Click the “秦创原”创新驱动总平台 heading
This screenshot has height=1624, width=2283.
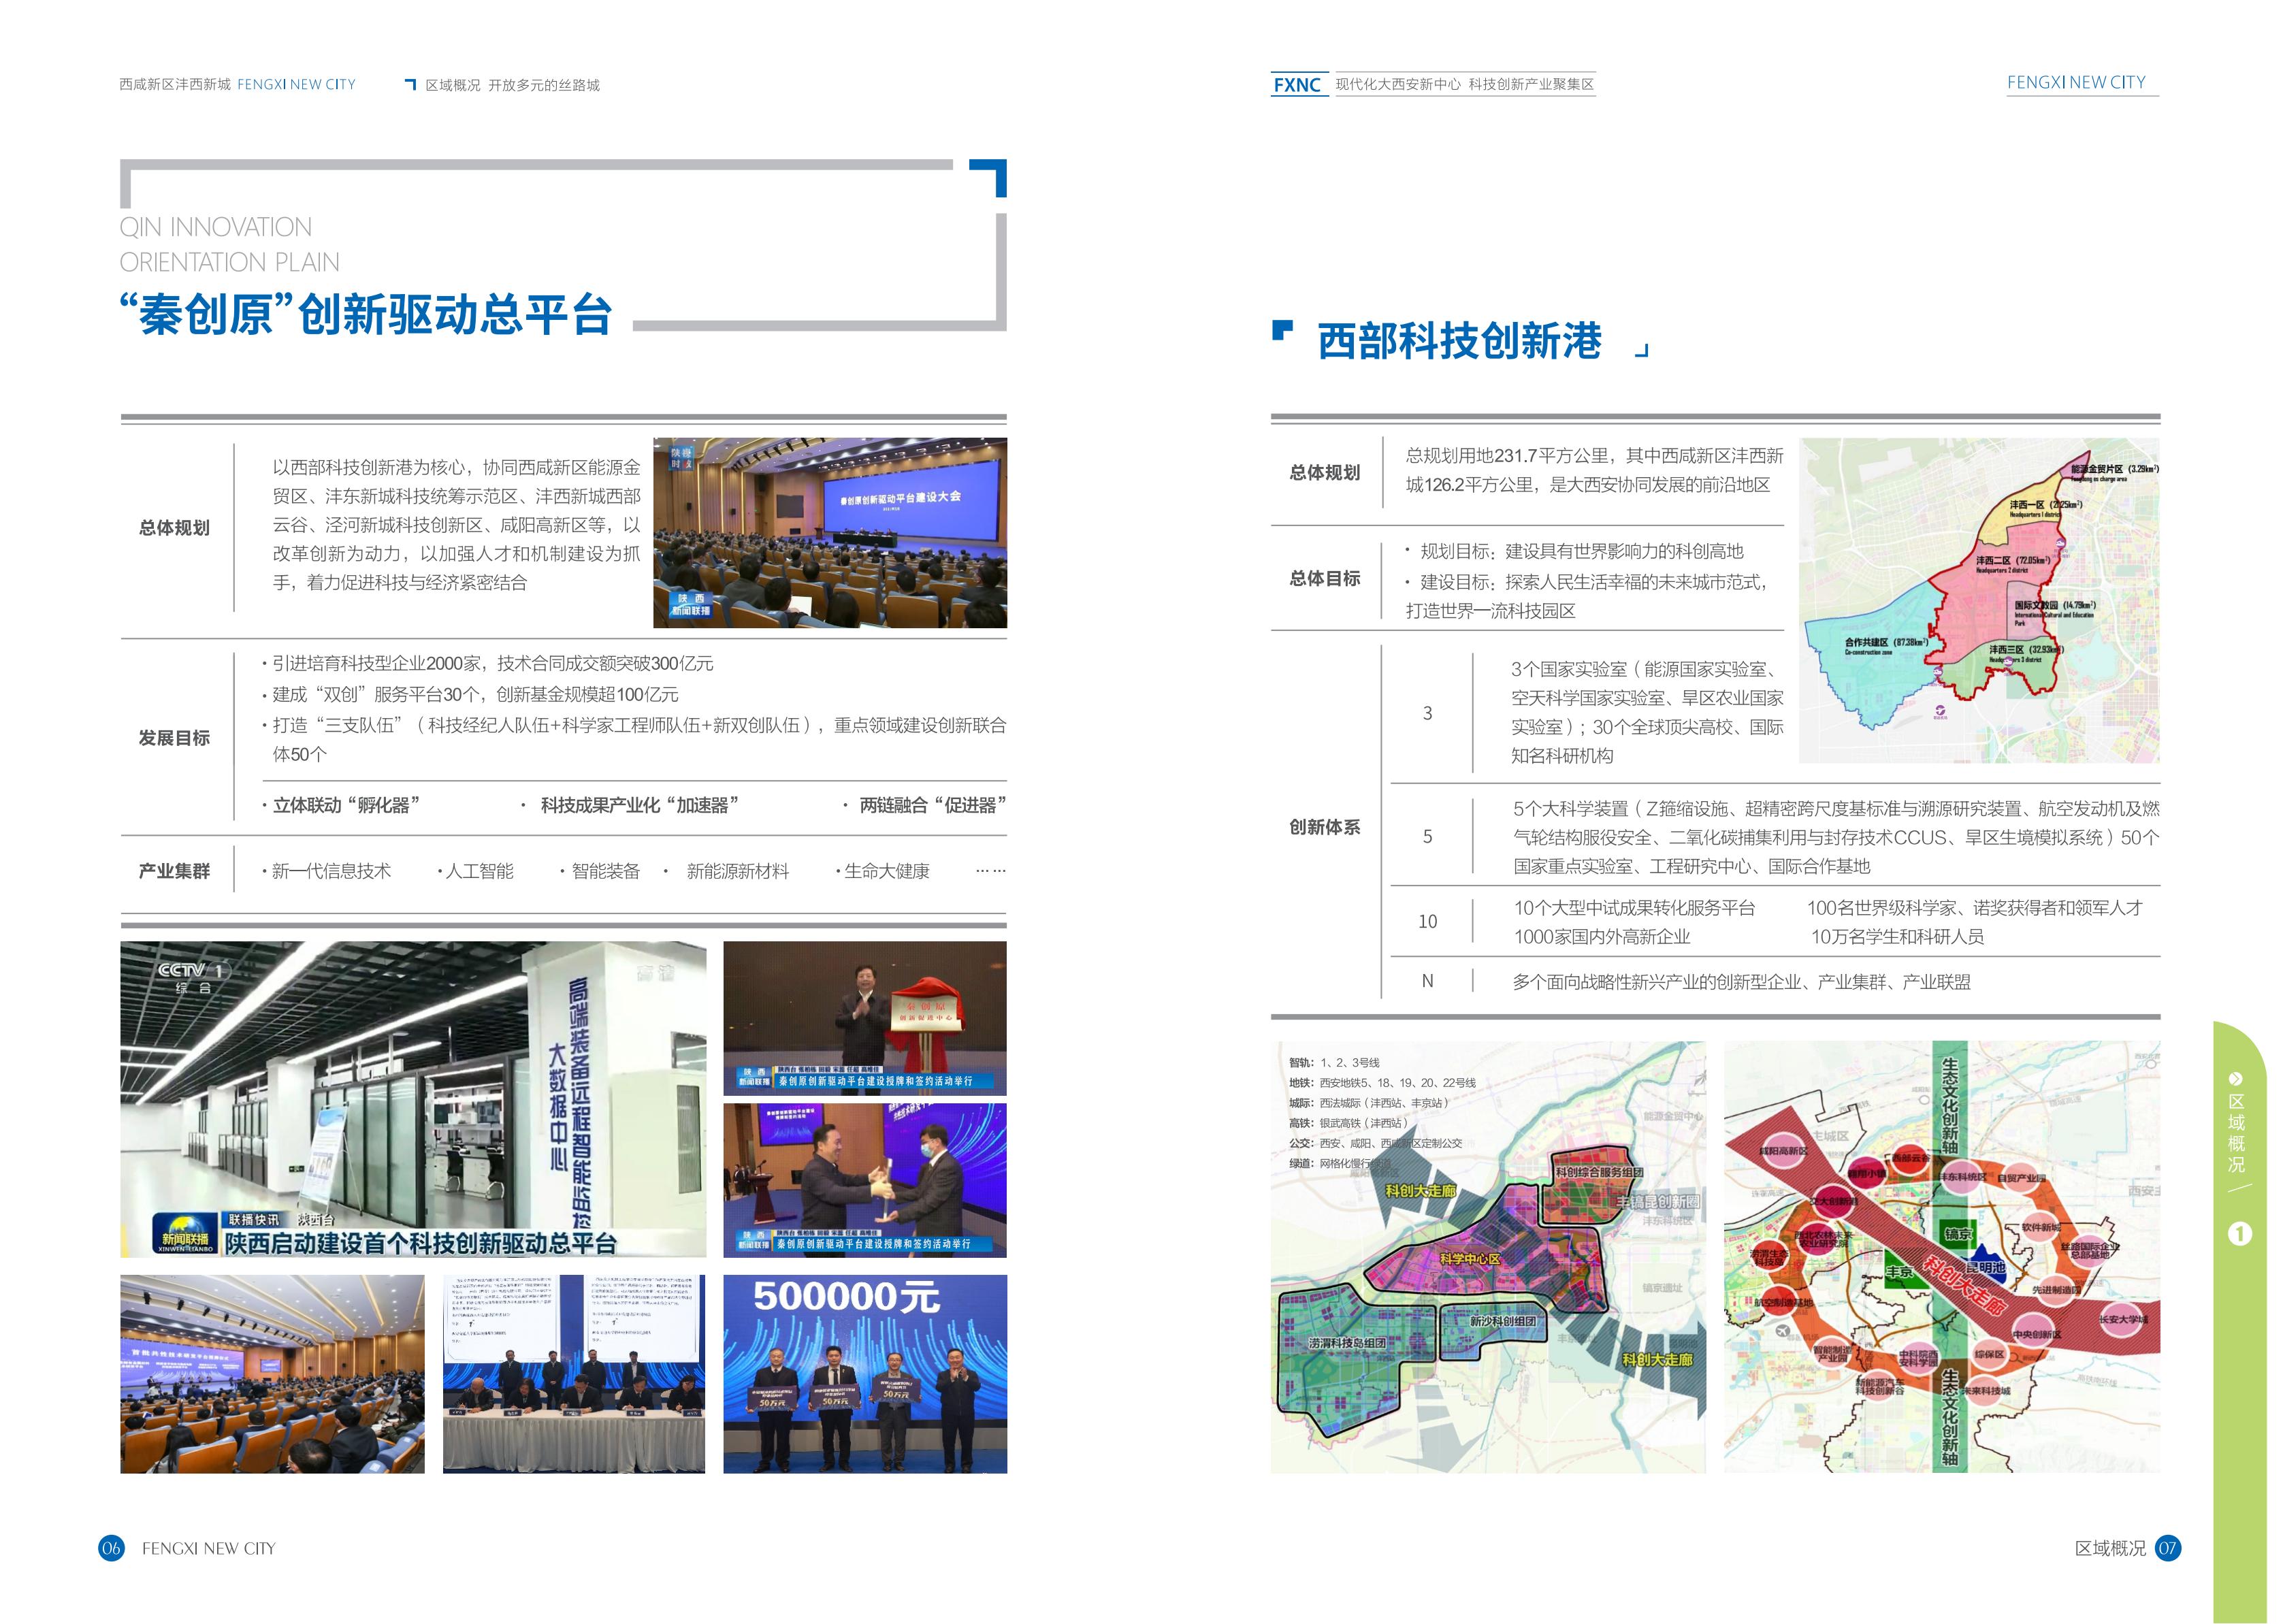(366, 314)
